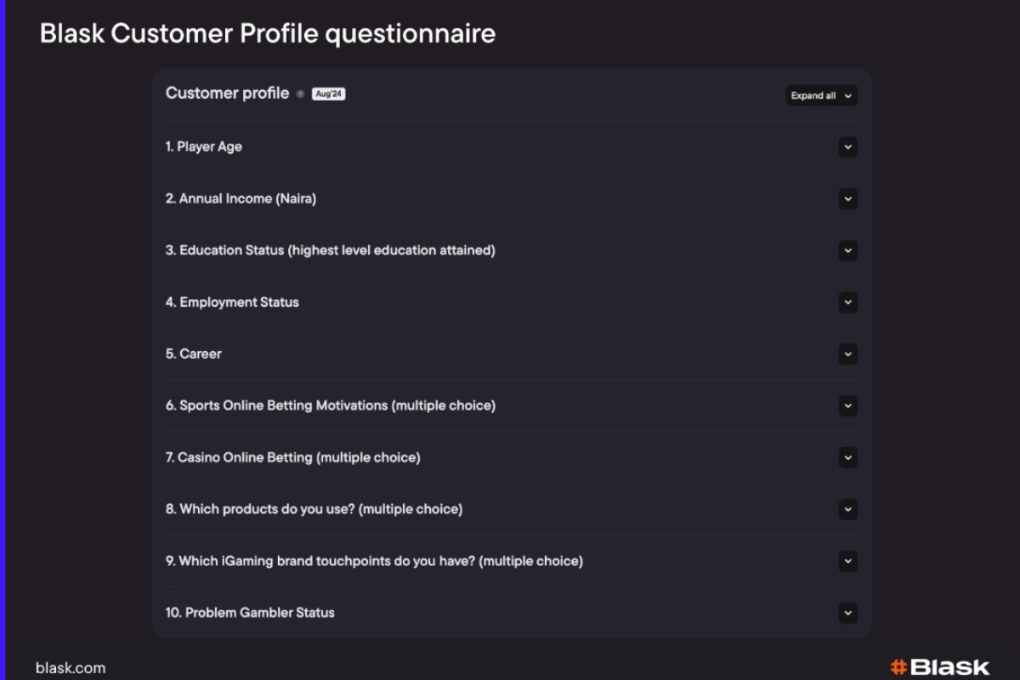The width and height of the screenshot is (1020, 680).
Task: Select the Career question title
Action: 194,354
